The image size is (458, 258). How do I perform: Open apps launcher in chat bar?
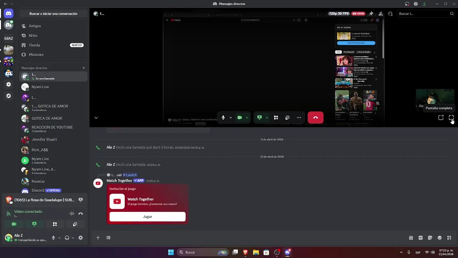point(449,238)
